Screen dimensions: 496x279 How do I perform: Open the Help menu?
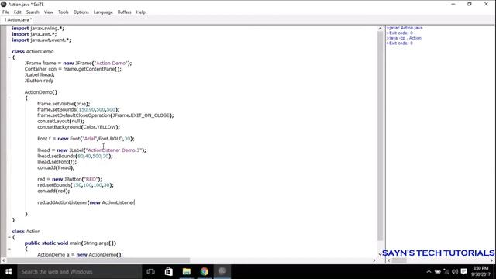coord(141,12)
